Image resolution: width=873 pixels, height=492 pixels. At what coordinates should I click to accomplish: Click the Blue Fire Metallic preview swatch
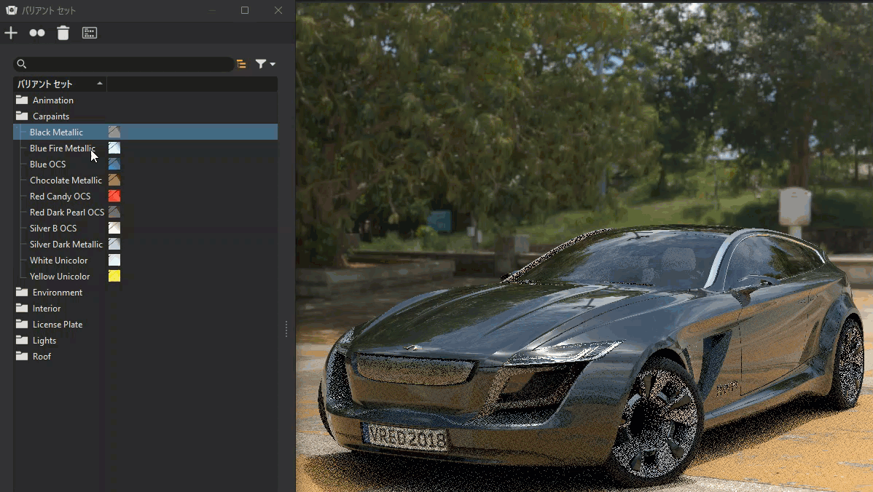pos(114,148)
